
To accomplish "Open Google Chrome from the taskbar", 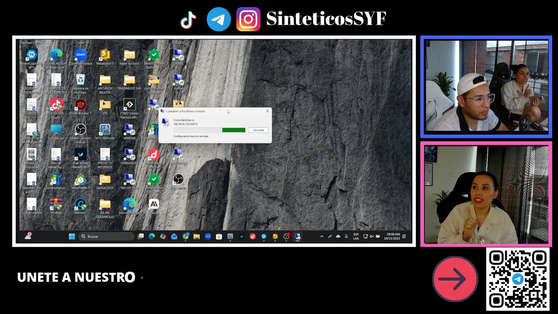I will 185,236.
